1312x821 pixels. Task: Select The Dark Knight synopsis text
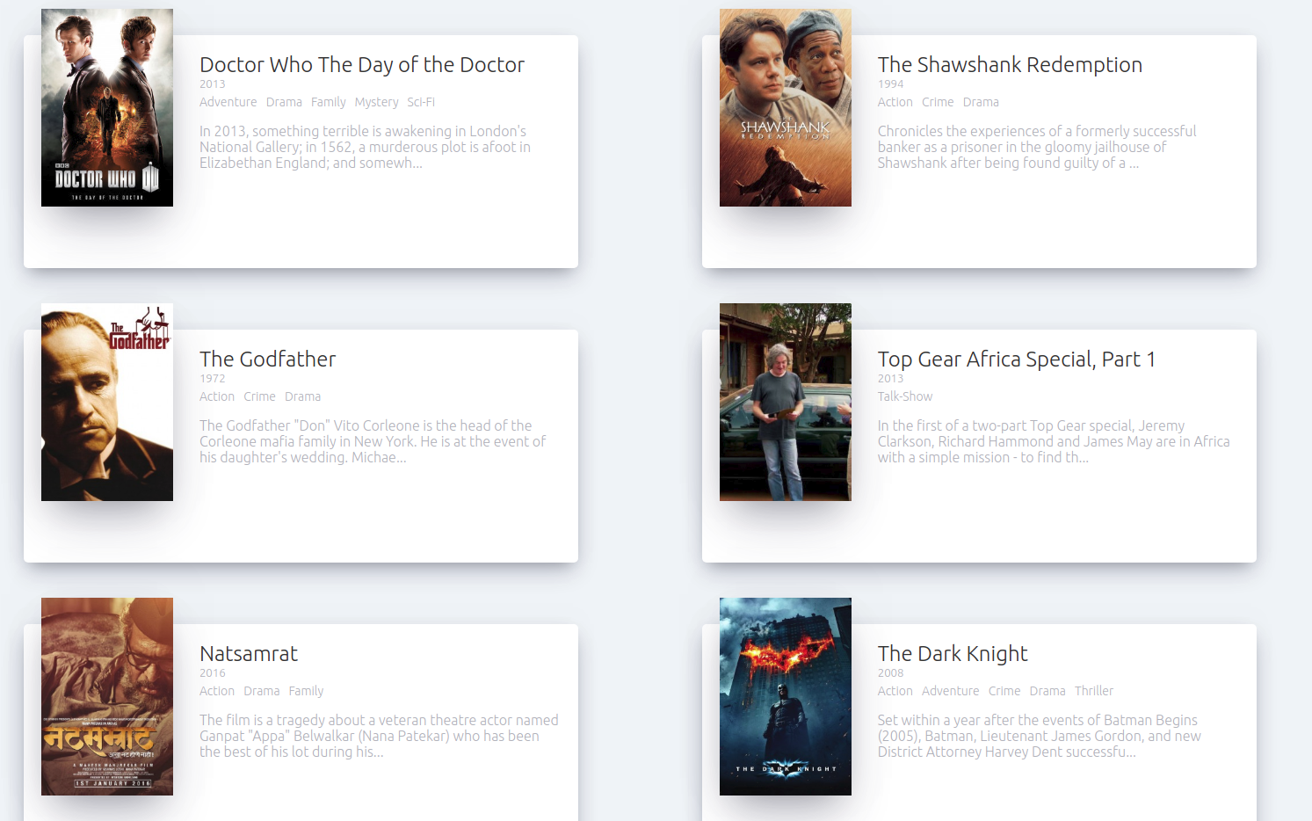pyautogui.click(x=1039, y=736)
